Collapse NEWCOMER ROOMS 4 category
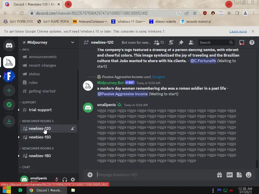This screenshot has width=259, height=194. point(36,149)
